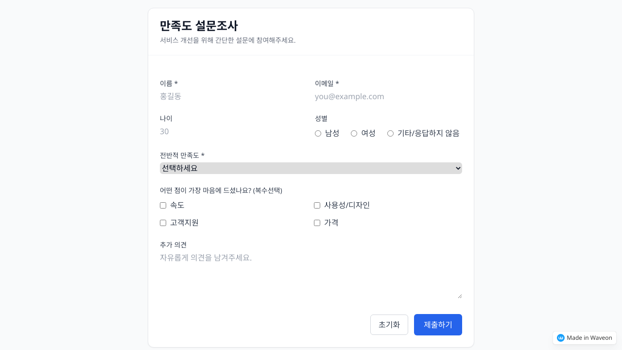Select the 여성 radio button
The image size is (622, 350).
click(x=354, y=133)
